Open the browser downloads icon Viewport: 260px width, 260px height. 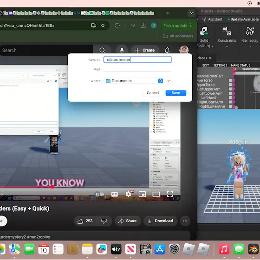point(143,26)
